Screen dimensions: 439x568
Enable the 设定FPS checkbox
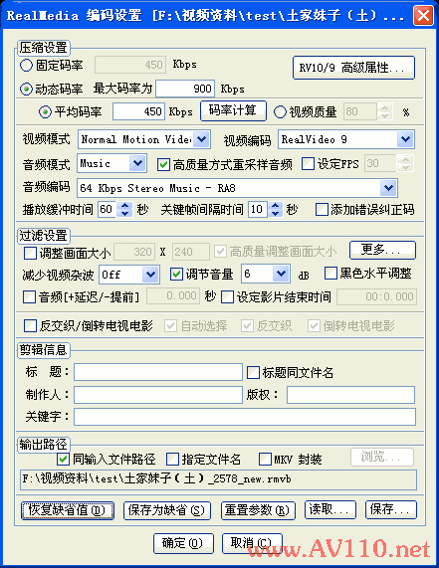coord(308,164)
